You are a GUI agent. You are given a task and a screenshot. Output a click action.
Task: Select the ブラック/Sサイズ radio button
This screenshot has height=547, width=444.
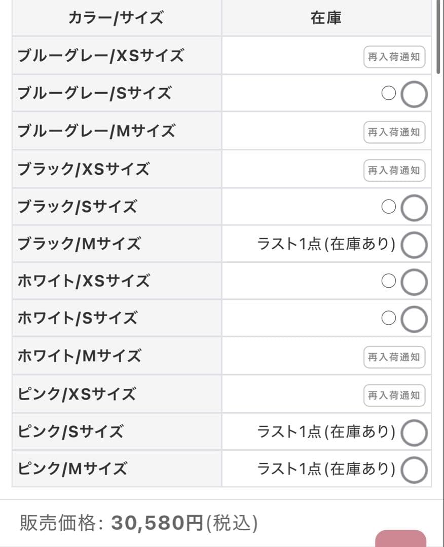[x=414, y=208]
